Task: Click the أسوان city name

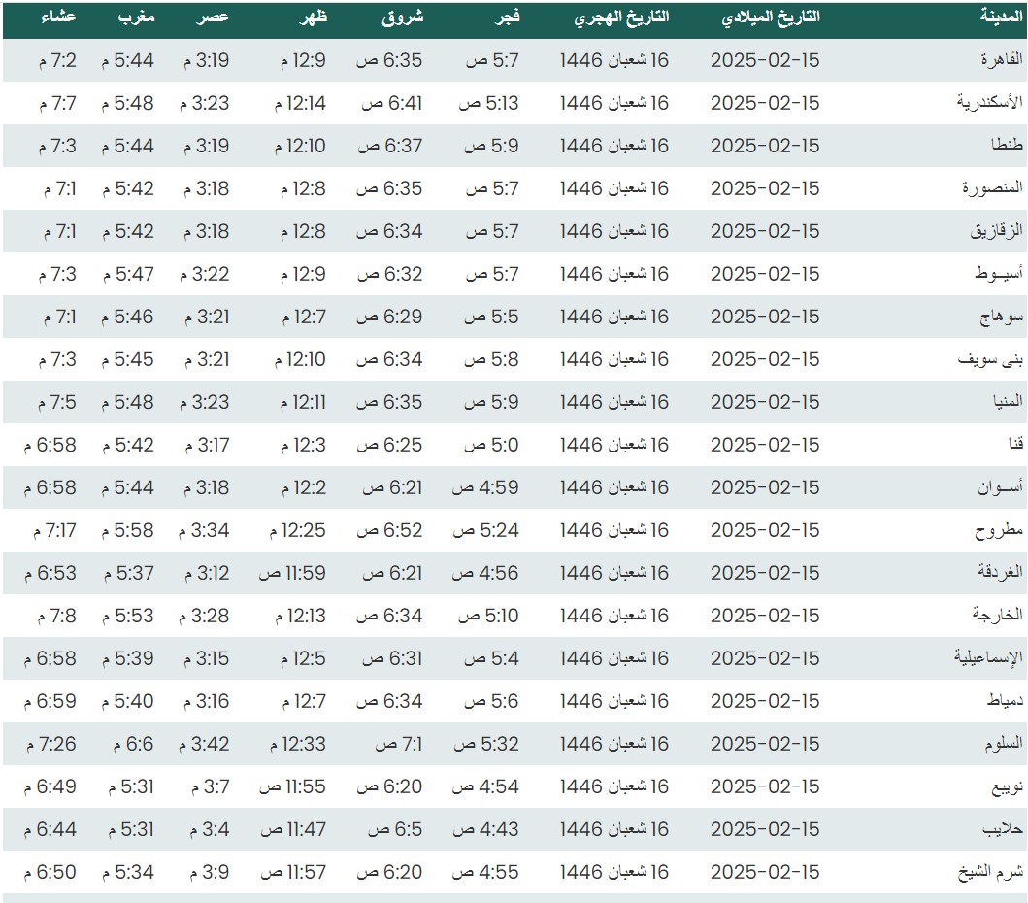Action: [x=1000, y=487]
